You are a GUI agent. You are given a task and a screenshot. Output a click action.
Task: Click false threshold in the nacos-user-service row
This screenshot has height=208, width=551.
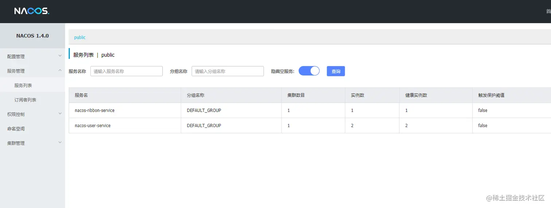tap(482, 125)
